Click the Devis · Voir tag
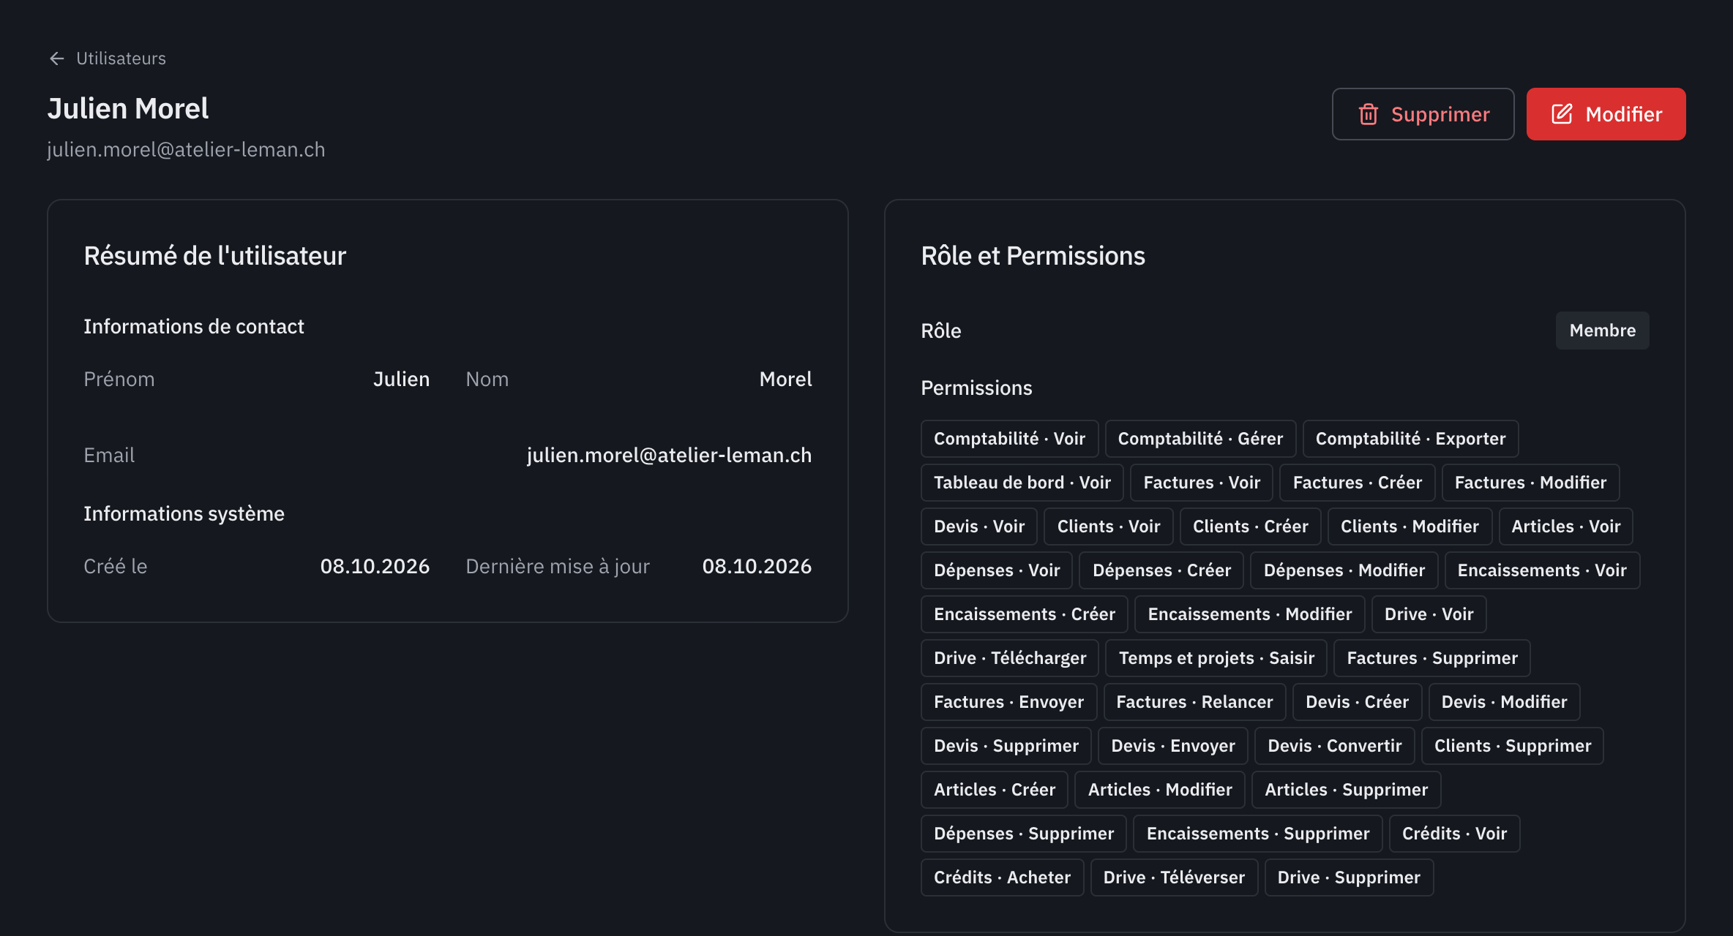 point(978,526)
